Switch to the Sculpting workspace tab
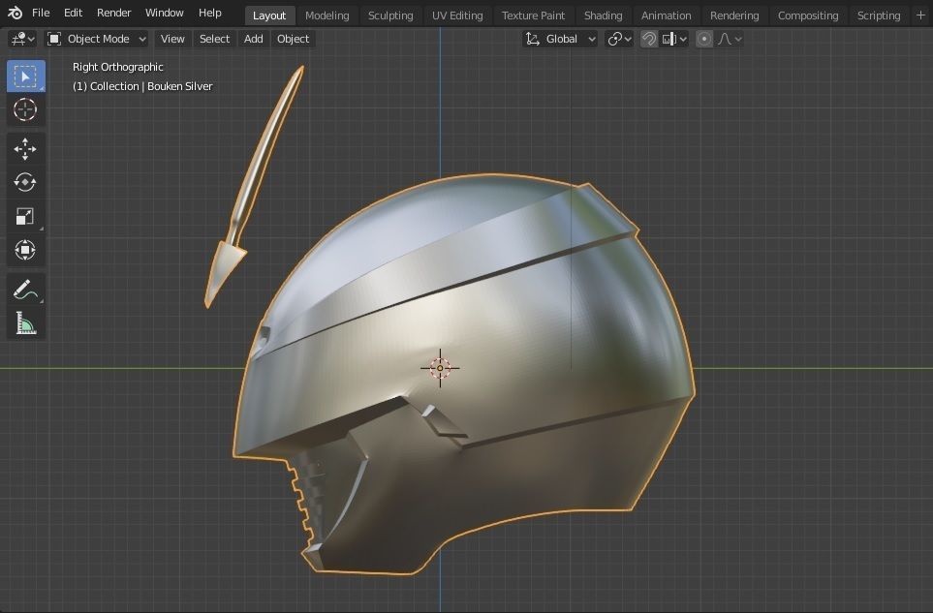The height and width of the screenshot is (613, 933). point(390,15)
